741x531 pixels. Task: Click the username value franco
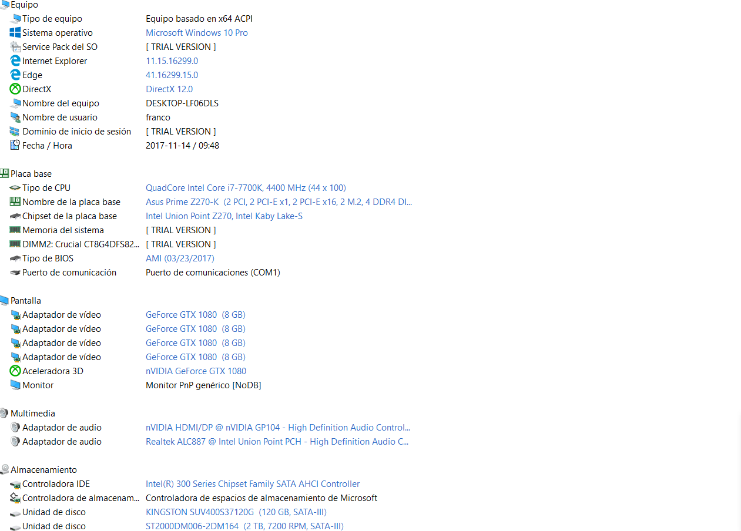pyautogui.click(x=158, y=117)
